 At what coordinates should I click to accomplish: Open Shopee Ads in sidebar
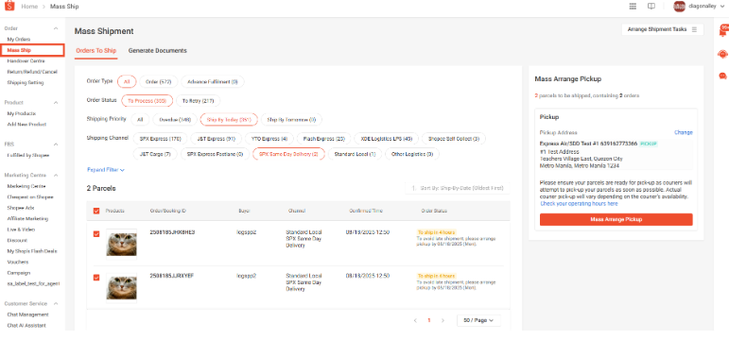[x=21, y=208]
